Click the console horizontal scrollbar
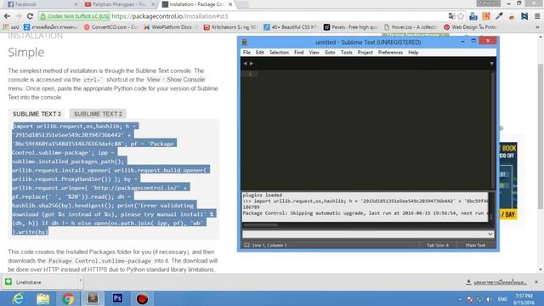The image size is (544, 306). pos(260,224)
